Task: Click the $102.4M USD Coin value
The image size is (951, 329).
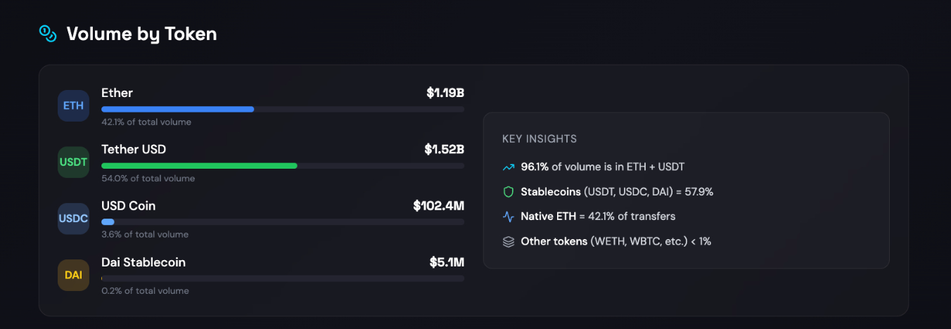Action: click(438, 206)
